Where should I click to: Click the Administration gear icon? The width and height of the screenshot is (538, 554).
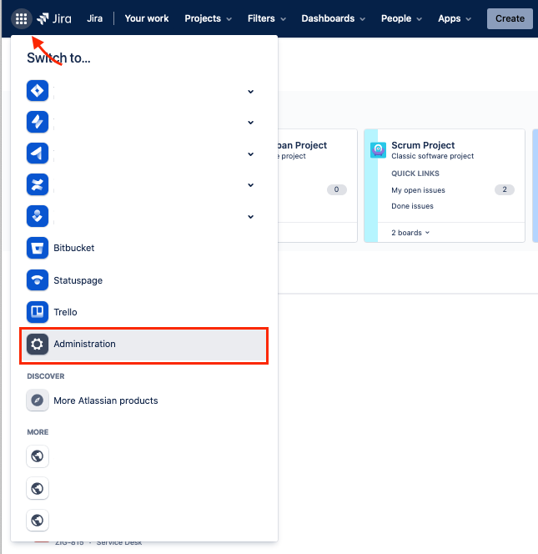tap(38, 344)
